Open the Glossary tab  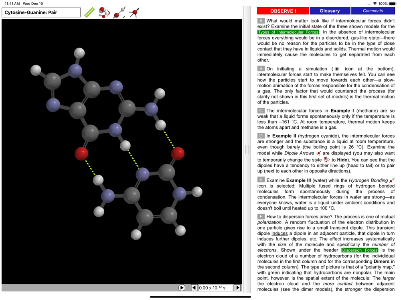coord(330,11)
